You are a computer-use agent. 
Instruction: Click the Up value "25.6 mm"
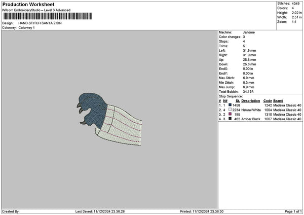tap(249, 60)
